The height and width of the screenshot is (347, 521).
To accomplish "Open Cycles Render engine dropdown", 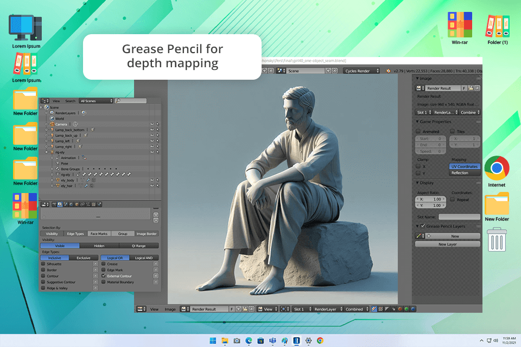I will [x=361, y=70].
